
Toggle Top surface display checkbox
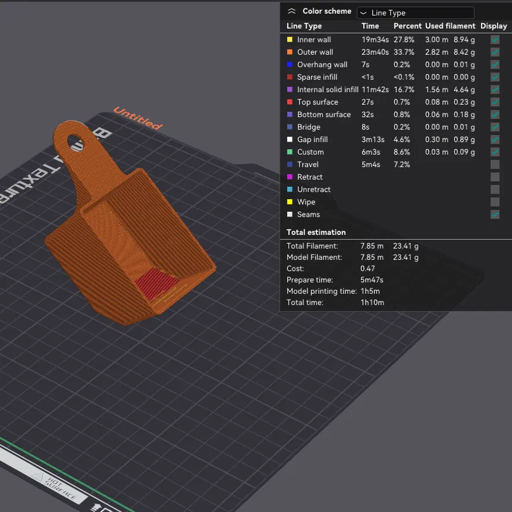pos(495,102)
